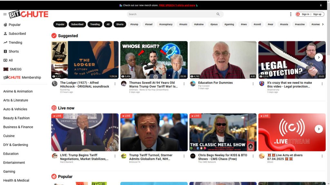
Task: Filter by #trump hashtag
Action: pyautogui.click(x=134, y=24)
